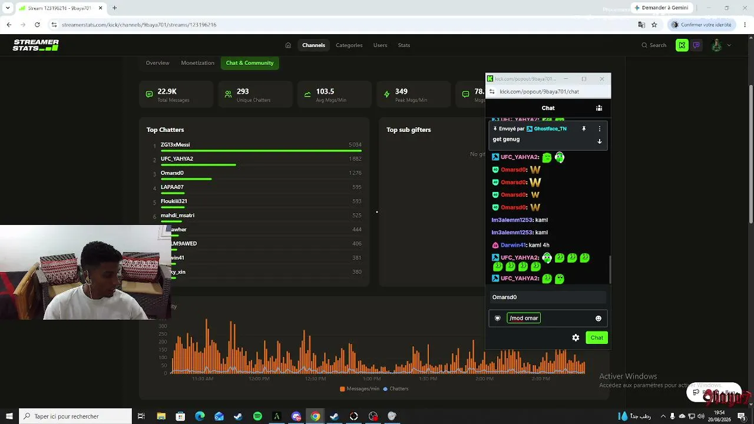Image resolution: width=754 pixels, height=424 pixels.
Task: Select the Chat & Community tab
Action: pos(250,63)
